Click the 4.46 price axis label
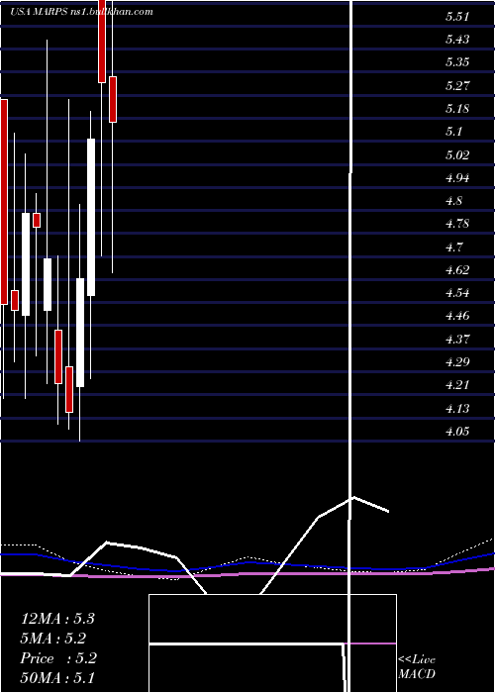This screenshot has height=693, width=495. coord(457,316)
